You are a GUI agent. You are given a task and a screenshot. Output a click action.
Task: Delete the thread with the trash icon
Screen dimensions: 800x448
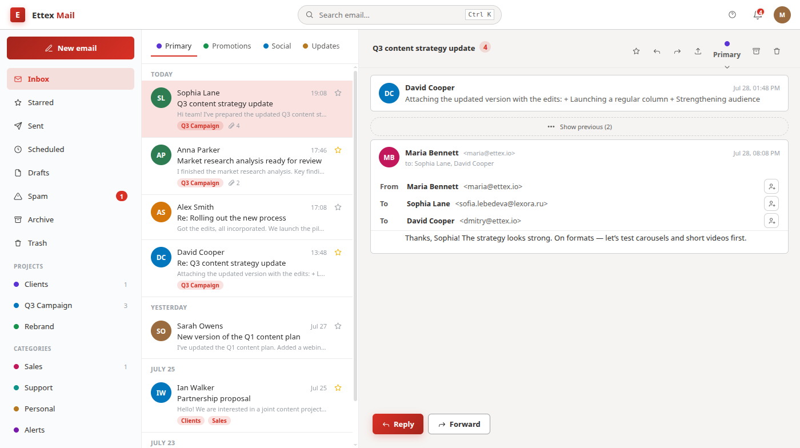(x=777, y=51)
